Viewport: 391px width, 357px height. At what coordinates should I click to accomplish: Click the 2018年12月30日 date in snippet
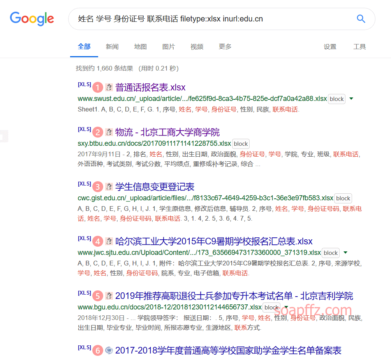tap(101, 318)
